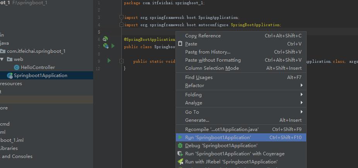Choose Find Usages from menu

click(241, 77)
